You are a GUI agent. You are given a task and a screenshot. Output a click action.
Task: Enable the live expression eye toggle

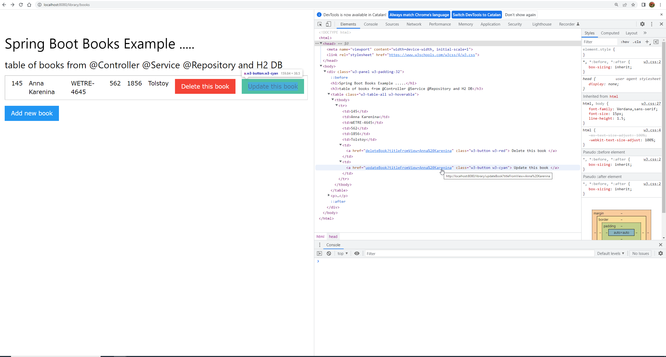[356, 253]
